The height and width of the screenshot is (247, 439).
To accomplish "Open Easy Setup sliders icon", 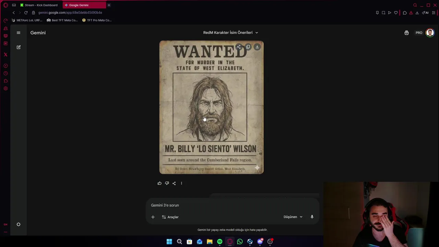I will (434, 13).
